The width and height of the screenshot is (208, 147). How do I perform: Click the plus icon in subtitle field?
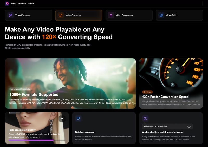click(x=189, y=126)
